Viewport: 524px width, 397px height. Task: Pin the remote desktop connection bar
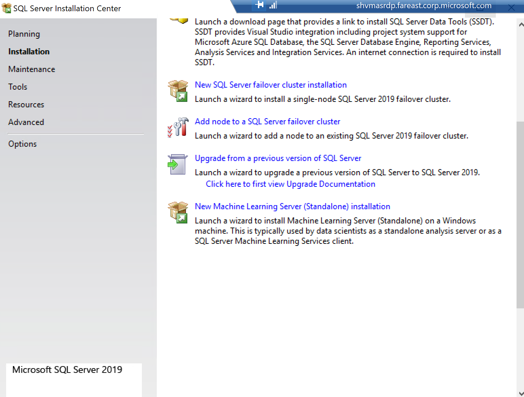click(260, 5)
